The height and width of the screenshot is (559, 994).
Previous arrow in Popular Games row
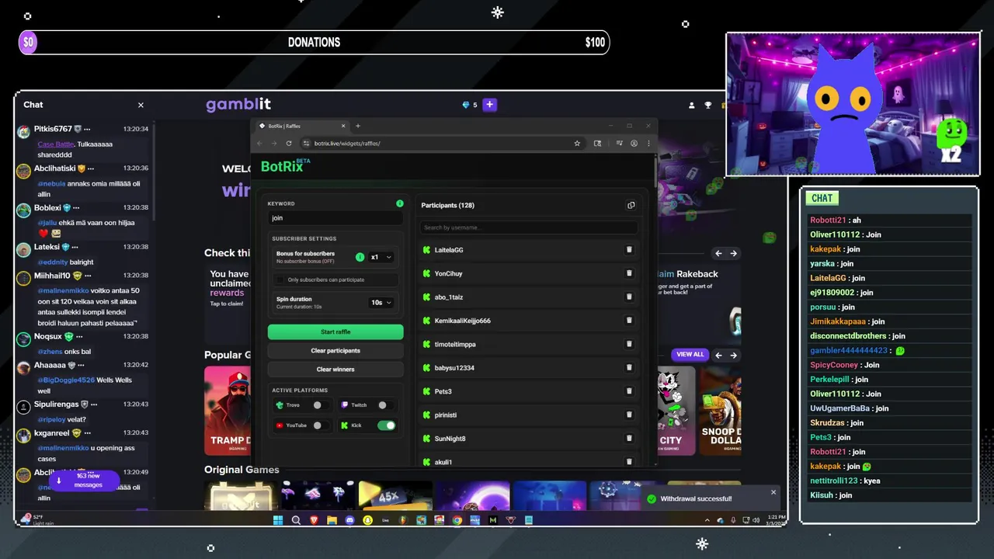718,355
